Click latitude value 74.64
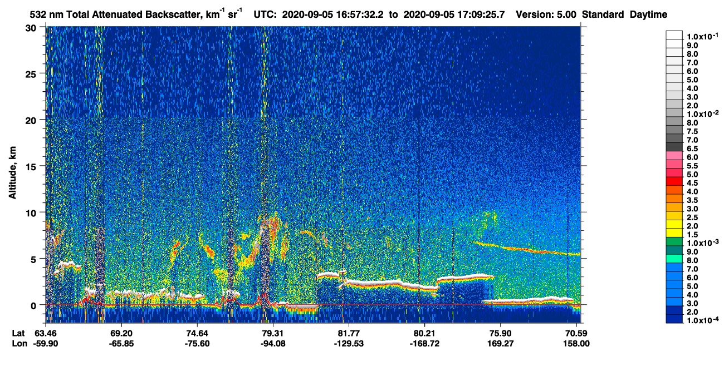The width and height of the screenshot is (724, 371). click(x=197, y=333)
